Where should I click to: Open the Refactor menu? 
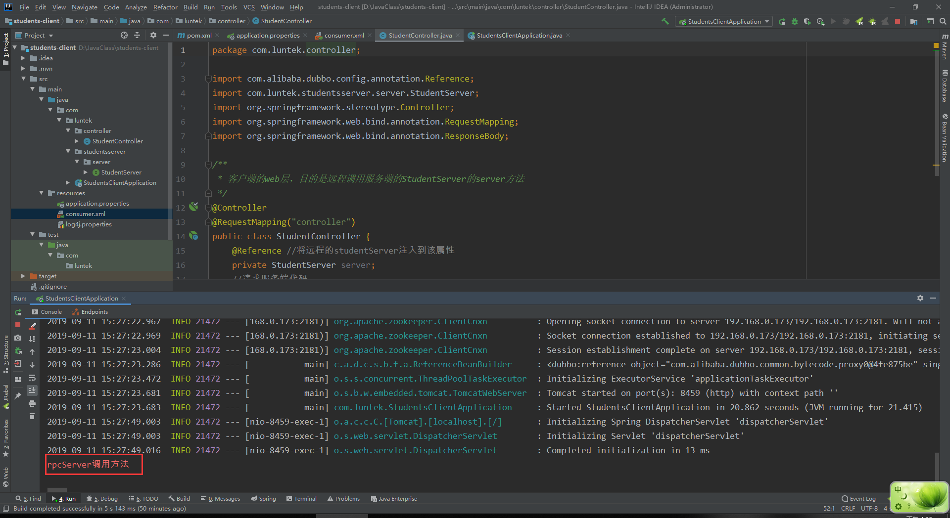165,7
